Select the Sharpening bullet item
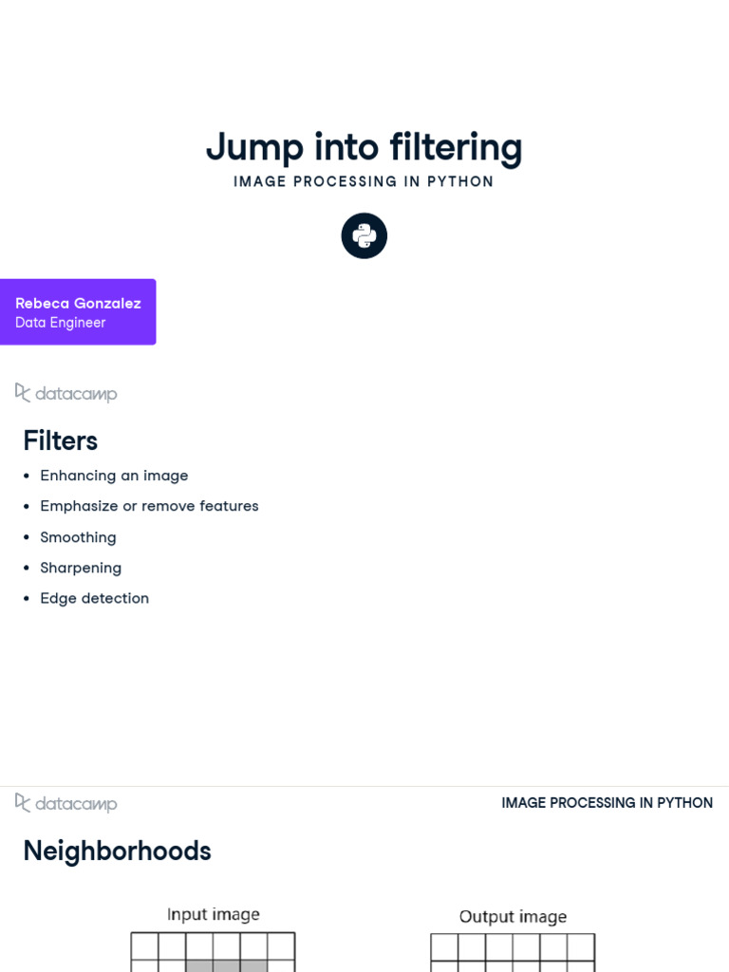This screenshot has height=972, width=729. click(x=81, y=568)
